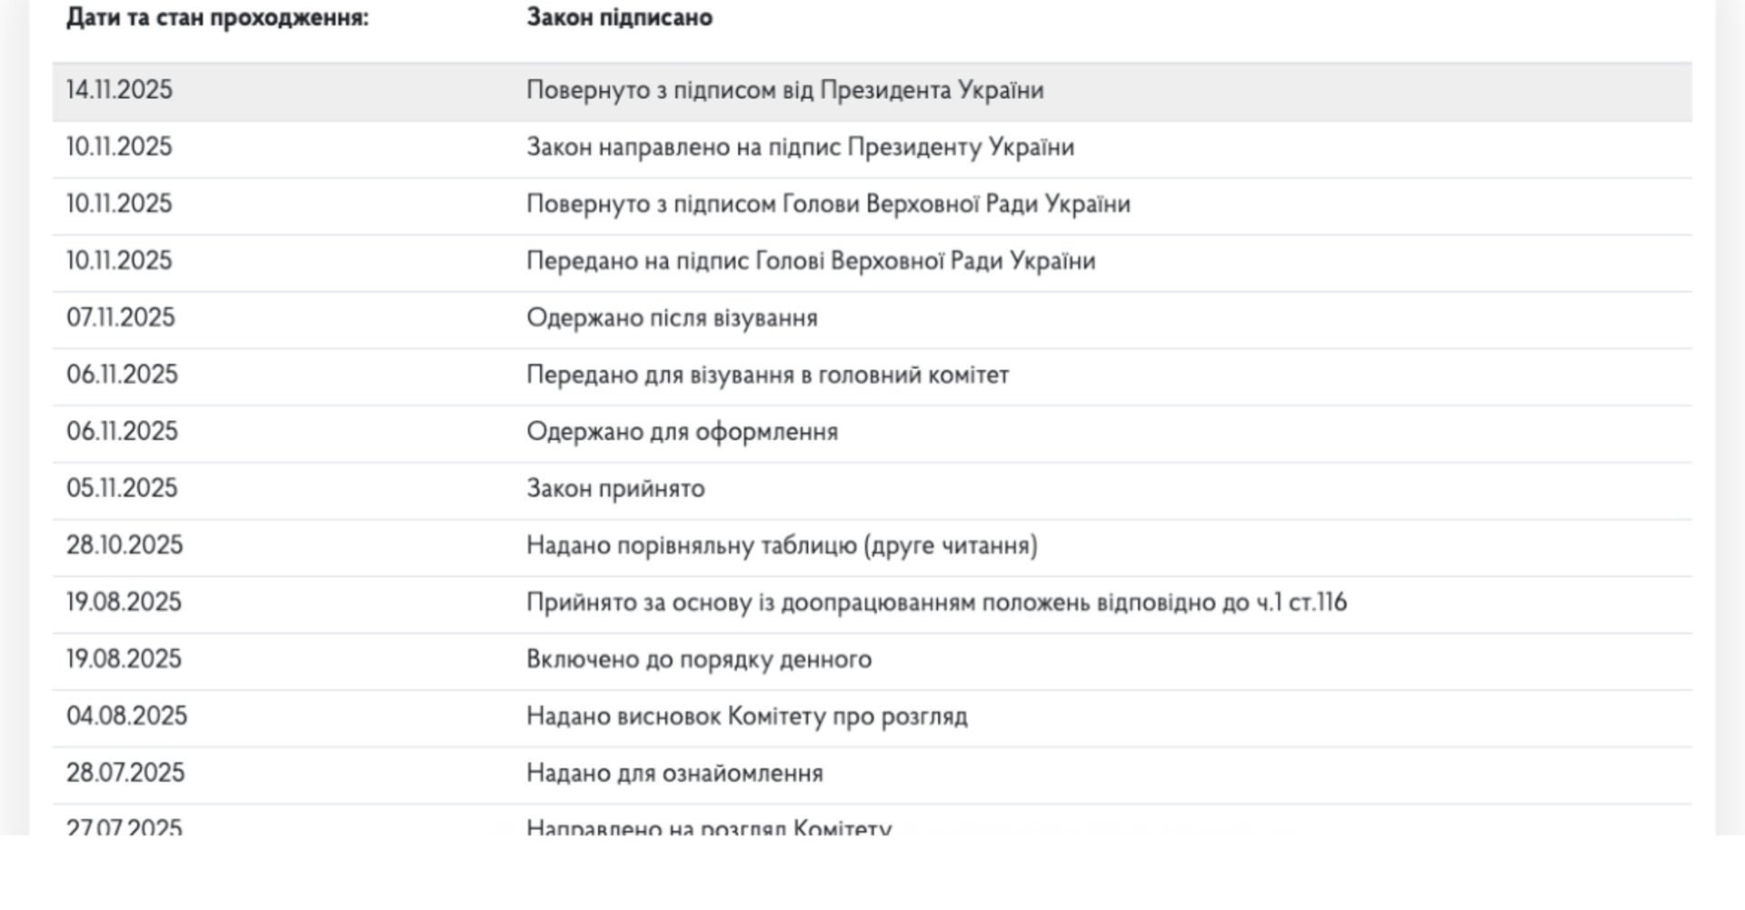Click the date 14.11.2025
Image resolution: width=1745 pixels, height=910 pixels.
pyautogui.click(x=119, y=91)
